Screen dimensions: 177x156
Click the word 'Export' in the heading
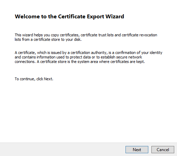tap(95, 17)
